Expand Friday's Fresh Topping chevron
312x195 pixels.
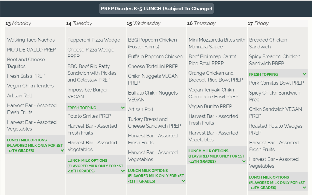(304, 74)
